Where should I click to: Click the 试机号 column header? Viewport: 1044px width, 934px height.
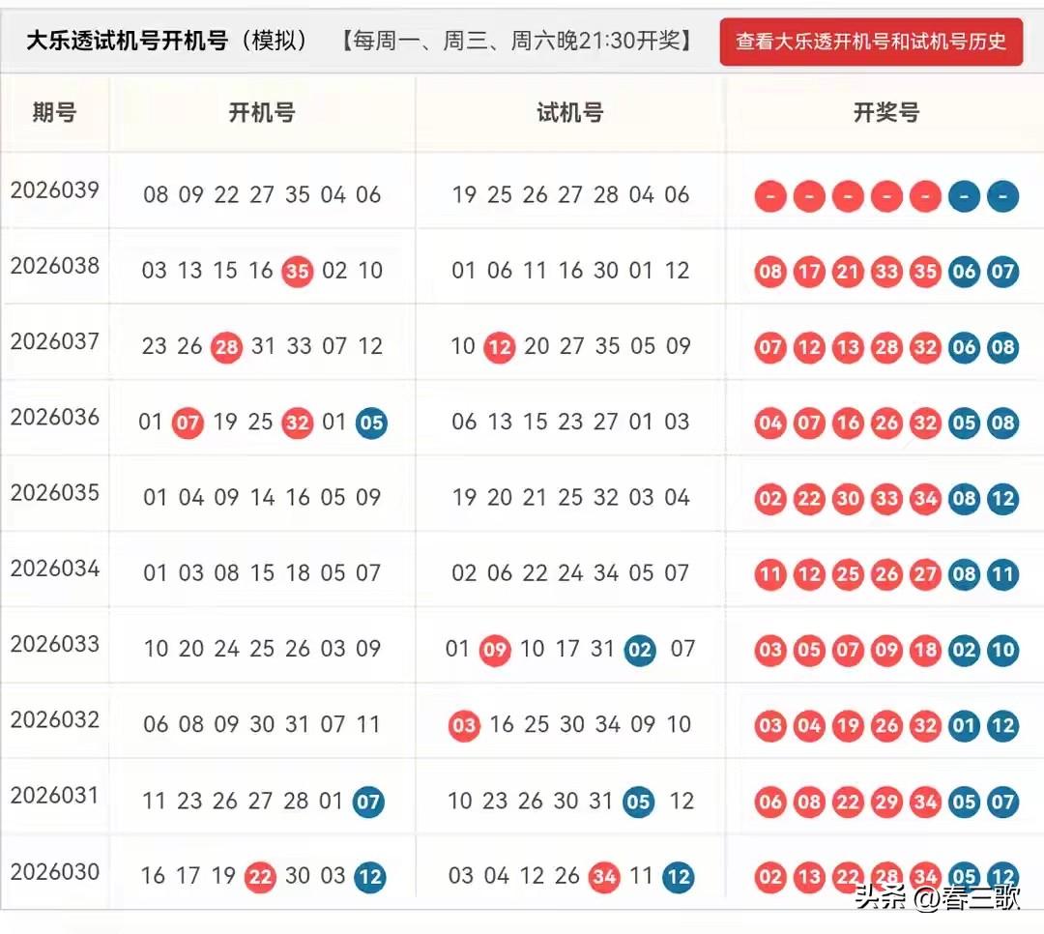(x=568, y=112)
